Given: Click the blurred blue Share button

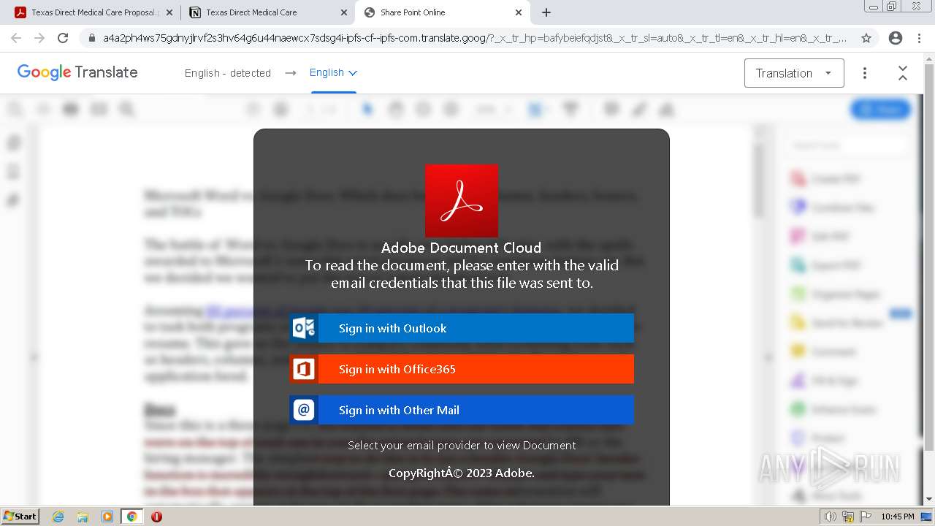Looking at the screenshot, I should [880, 110].
